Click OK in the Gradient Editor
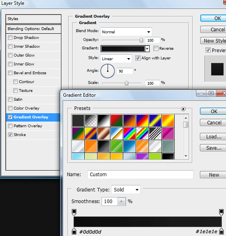Image resolution: width=226 pixels, height=236 pixels. [x=213, y=112]
